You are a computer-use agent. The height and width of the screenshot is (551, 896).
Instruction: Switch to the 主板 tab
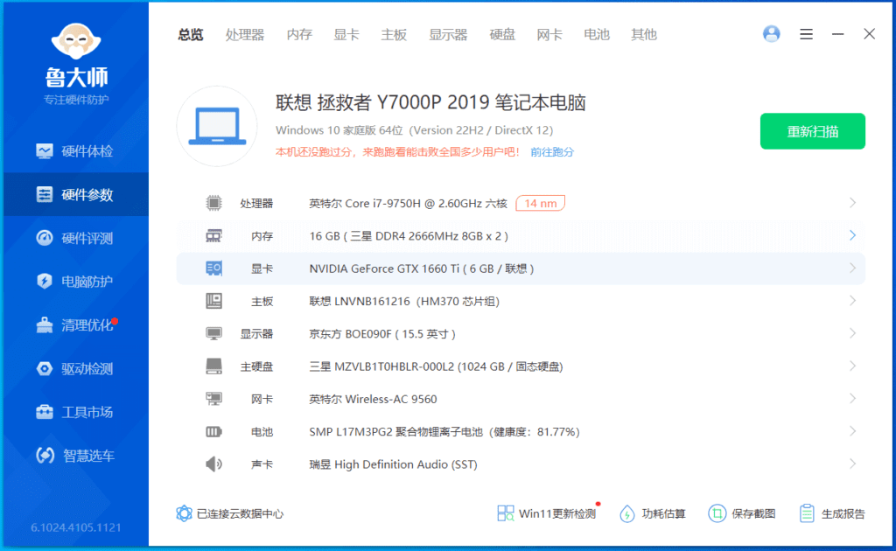(394, 35)
